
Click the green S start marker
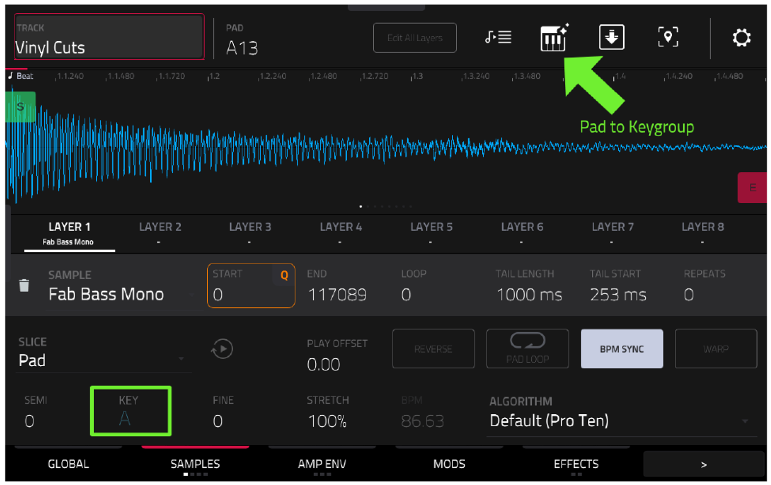tap(20, 107)
